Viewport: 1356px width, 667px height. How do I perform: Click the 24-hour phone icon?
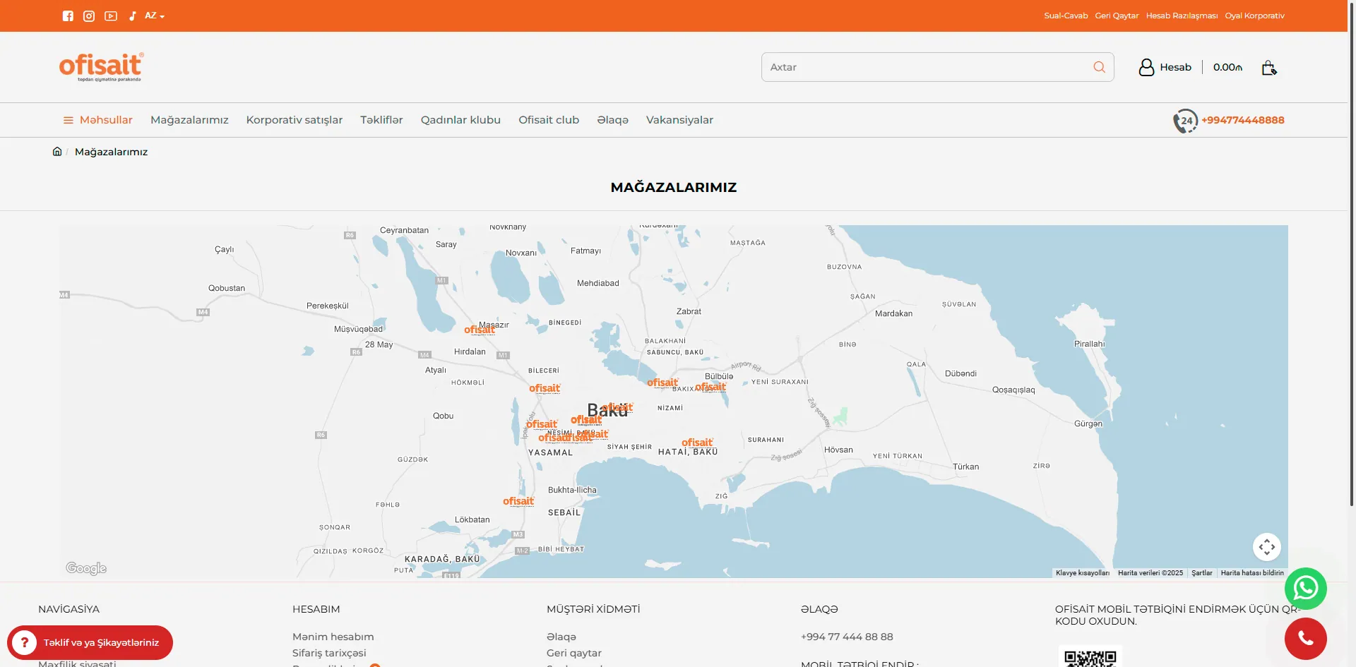point(1186,121)
